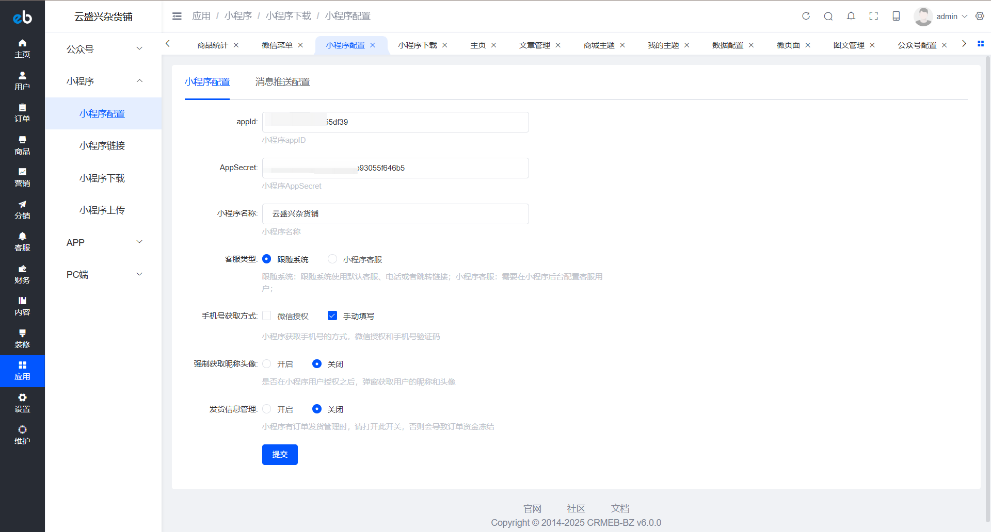Open the 文档 link in the footer
Image resolution: width=991 pixels, height=532 pixels.
620,509
